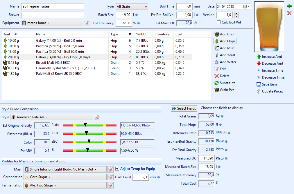Viewport: 294px width, 194px height.
Task: Click the Bitterness IBUs range slider marker
Action: coord(86,133)
